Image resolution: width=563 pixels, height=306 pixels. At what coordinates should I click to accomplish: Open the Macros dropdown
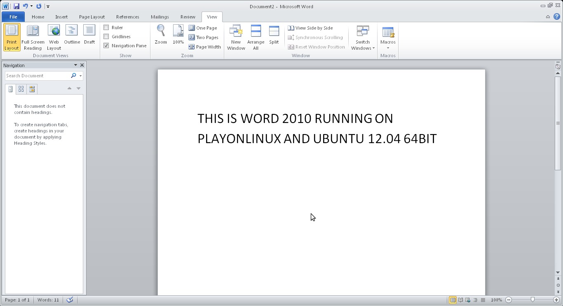(388, 37)
